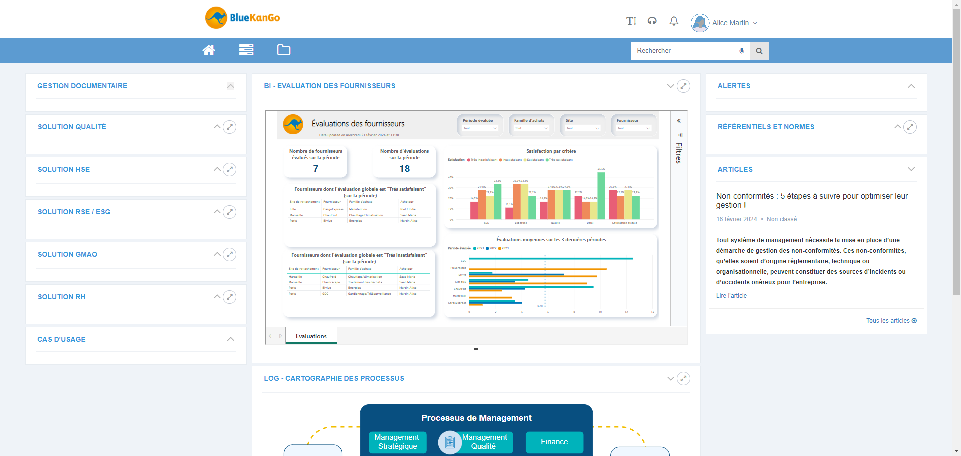The image size is (961, 456).
Task: Enlarge the LOG - Cartographie des processus widget
Action: [683, 378]
